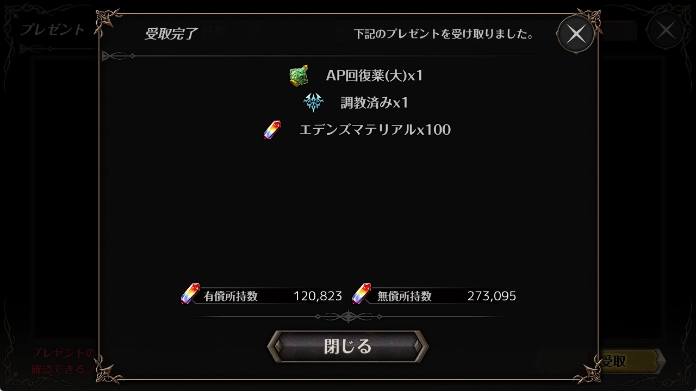
Task: Tap the blue 調教済み emblem icon
Action: click(x=313, y=102)
